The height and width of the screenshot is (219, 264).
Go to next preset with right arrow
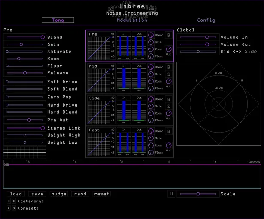click(14, 208)
